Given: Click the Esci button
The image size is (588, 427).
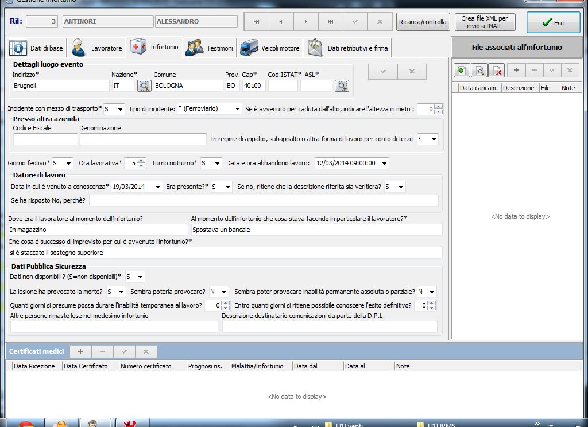Looking at the screenshot, I should pos(553,22).
